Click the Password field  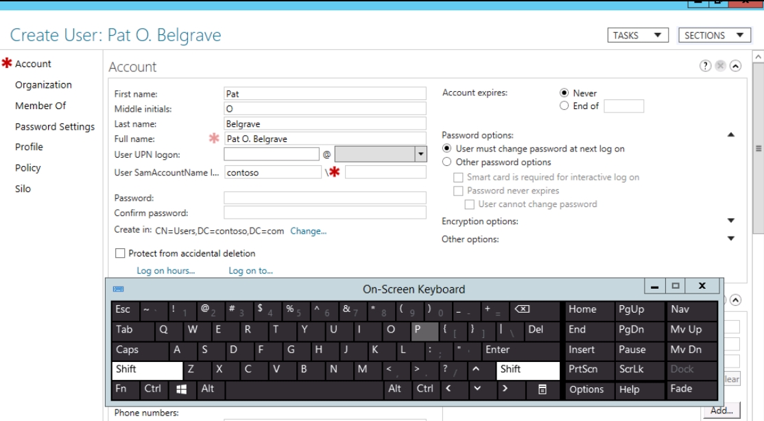[x=325, y=197]
